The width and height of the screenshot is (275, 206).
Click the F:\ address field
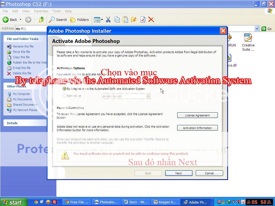click(x=32, y=29)
